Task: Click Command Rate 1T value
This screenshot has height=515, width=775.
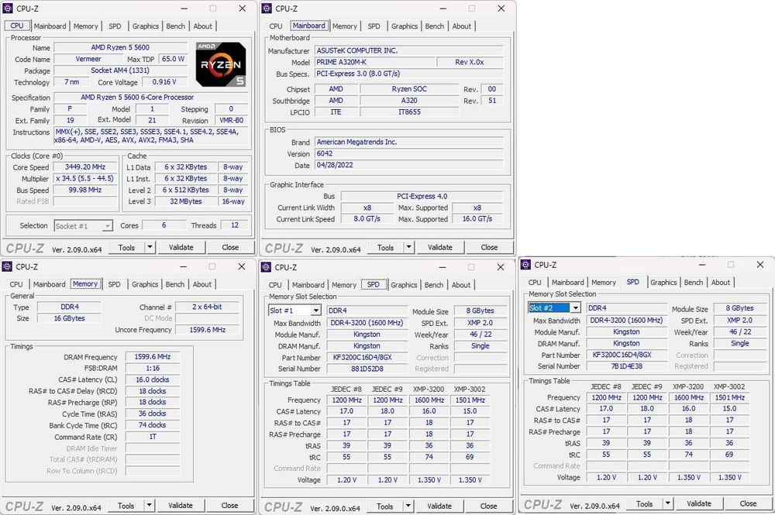Action: [x=152, y=437]
